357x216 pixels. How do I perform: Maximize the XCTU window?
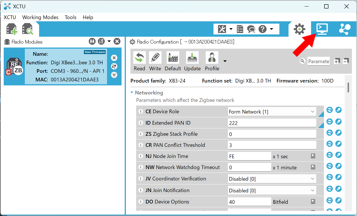click(x=326, y=7)
